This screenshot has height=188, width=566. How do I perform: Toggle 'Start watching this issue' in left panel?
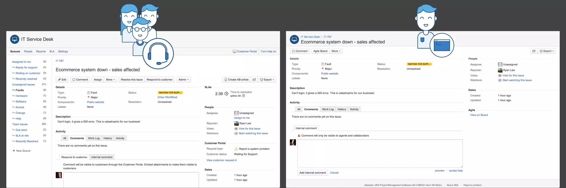click(253, 133)
